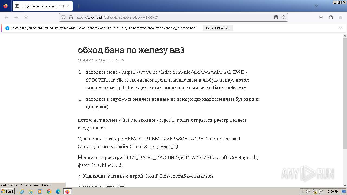Launch Google Chrome from taskbar

click(49, 191)
